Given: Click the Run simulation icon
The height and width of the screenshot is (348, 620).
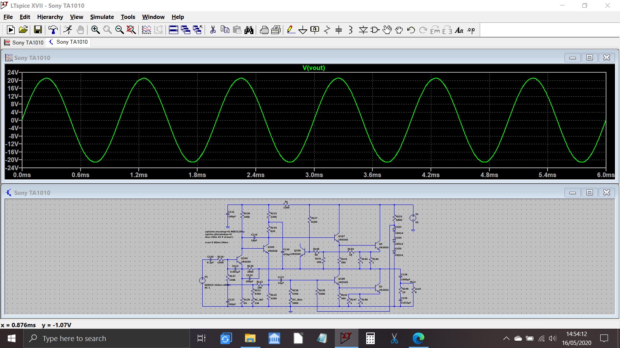Looking at the screenshot, I should click(x=11, y=30).
